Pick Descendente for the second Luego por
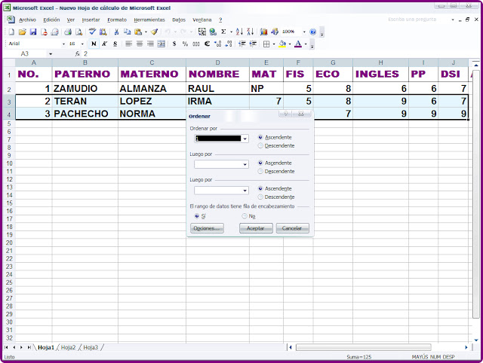 tap(260, 197)
